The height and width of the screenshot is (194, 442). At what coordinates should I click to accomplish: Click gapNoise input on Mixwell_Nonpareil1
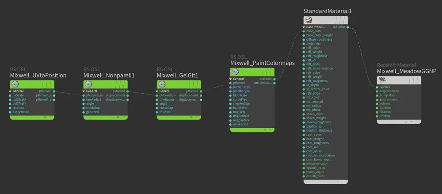[84, 112]
